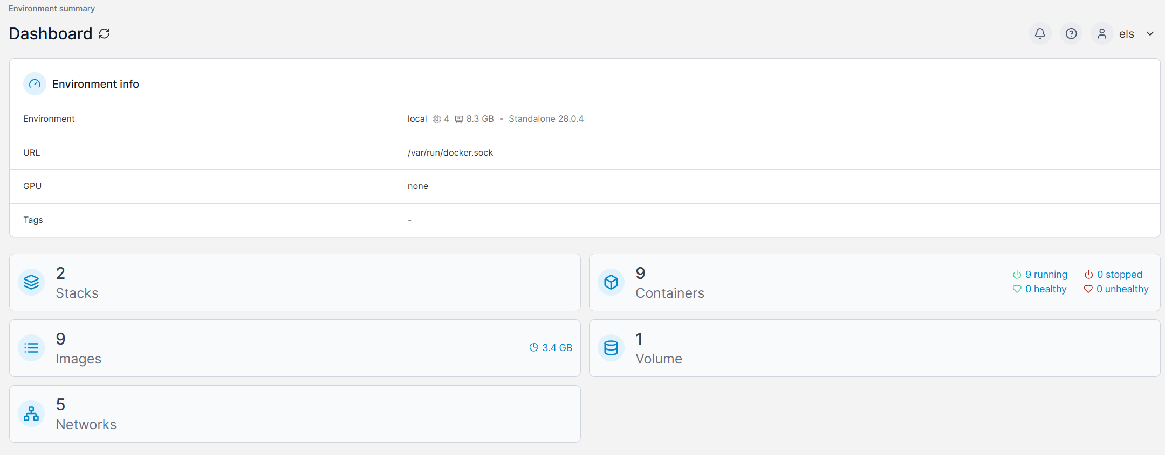Click the Volume database icon
The width and height of the screenshot is (1165, 455).
click(x=611, y=348)
